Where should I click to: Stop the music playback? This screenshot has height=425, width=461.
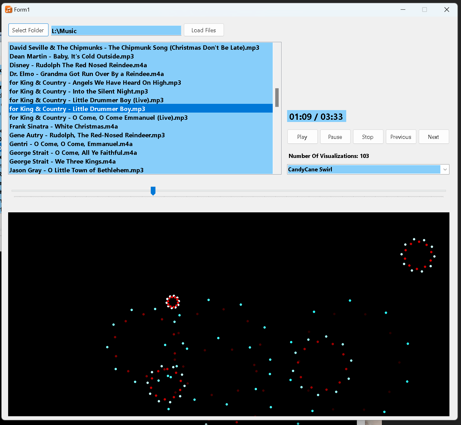coord(368,137)
